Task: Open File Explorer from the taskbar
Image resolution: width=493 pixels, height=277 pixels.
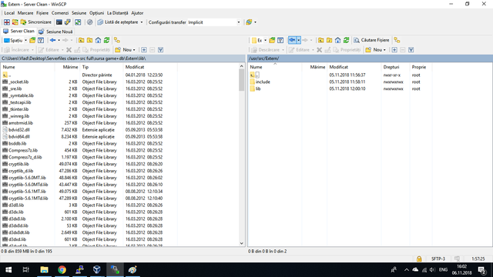Action: pos(45,270)
